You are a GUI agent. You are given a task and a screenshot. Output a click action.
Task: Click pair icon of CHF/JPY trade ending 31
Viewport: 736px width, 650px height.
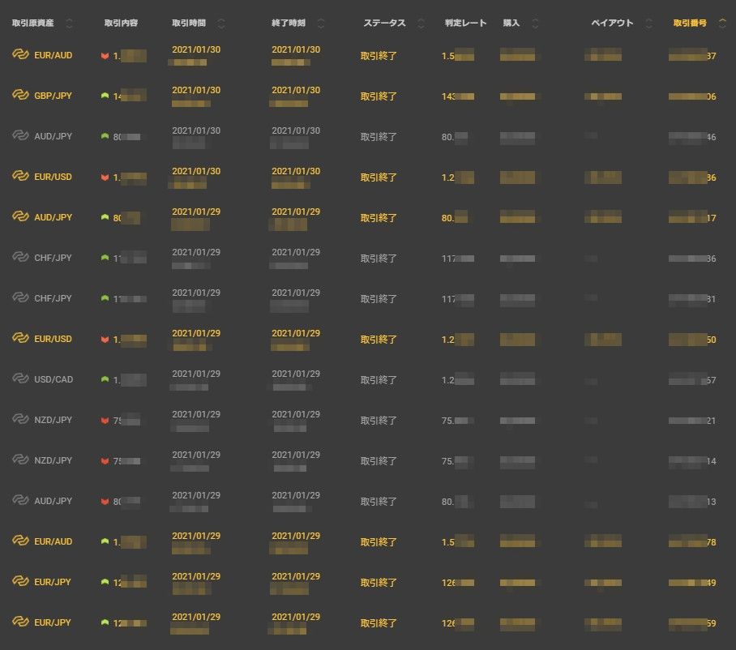click(x=20, y=298)
